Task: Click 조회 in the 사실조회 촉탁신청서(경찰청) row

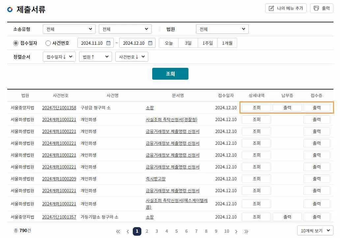Action: click(x=256, y=119)
